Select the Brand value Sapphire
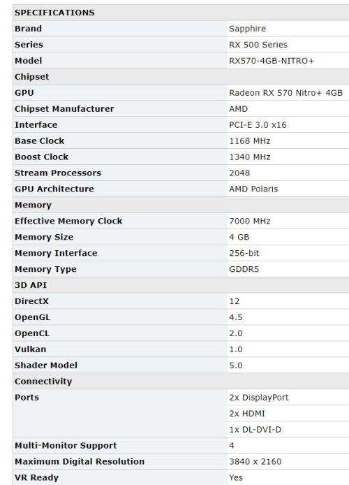This screenshot has width=349, height=485. 247,29
